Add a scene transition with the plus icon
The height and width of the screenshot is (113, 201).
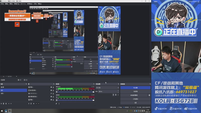tap(113, 95)
